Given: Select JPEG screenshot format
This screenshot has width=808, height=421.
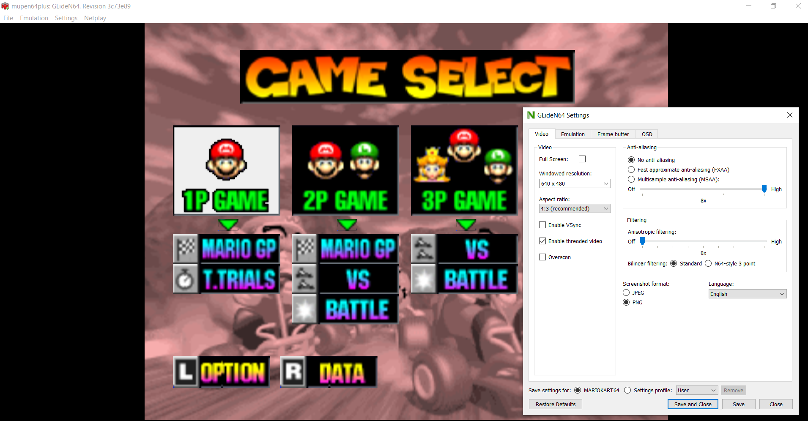Looking at the screenshot, I should pyautogui.click(x=626, y=293).
